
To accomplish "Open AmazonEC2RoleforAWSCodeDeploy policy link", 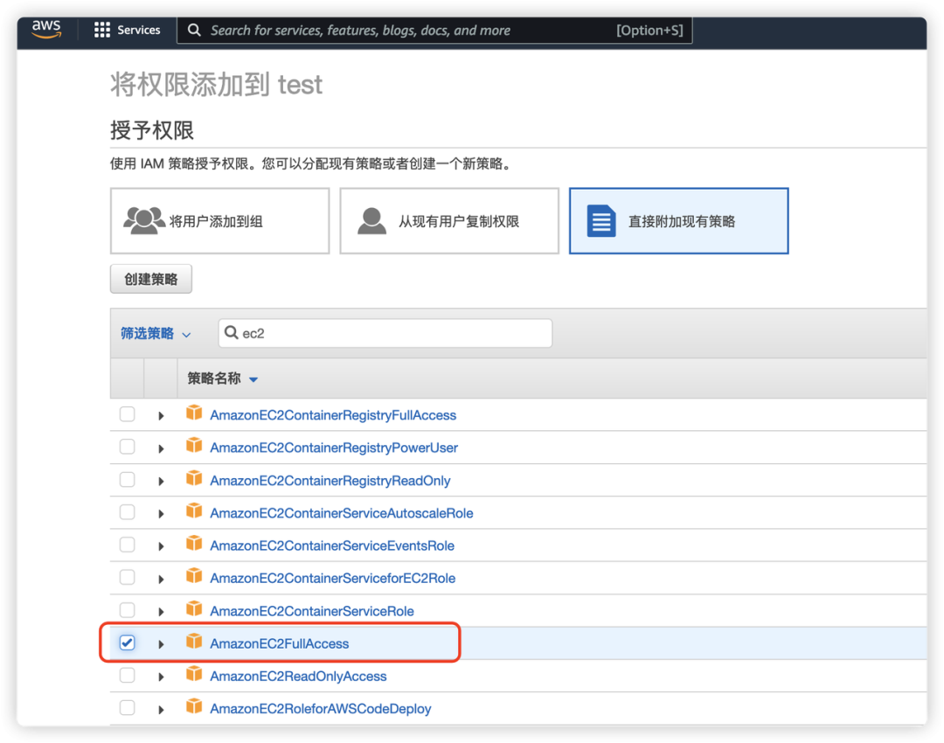I will (x=320, y=709).
